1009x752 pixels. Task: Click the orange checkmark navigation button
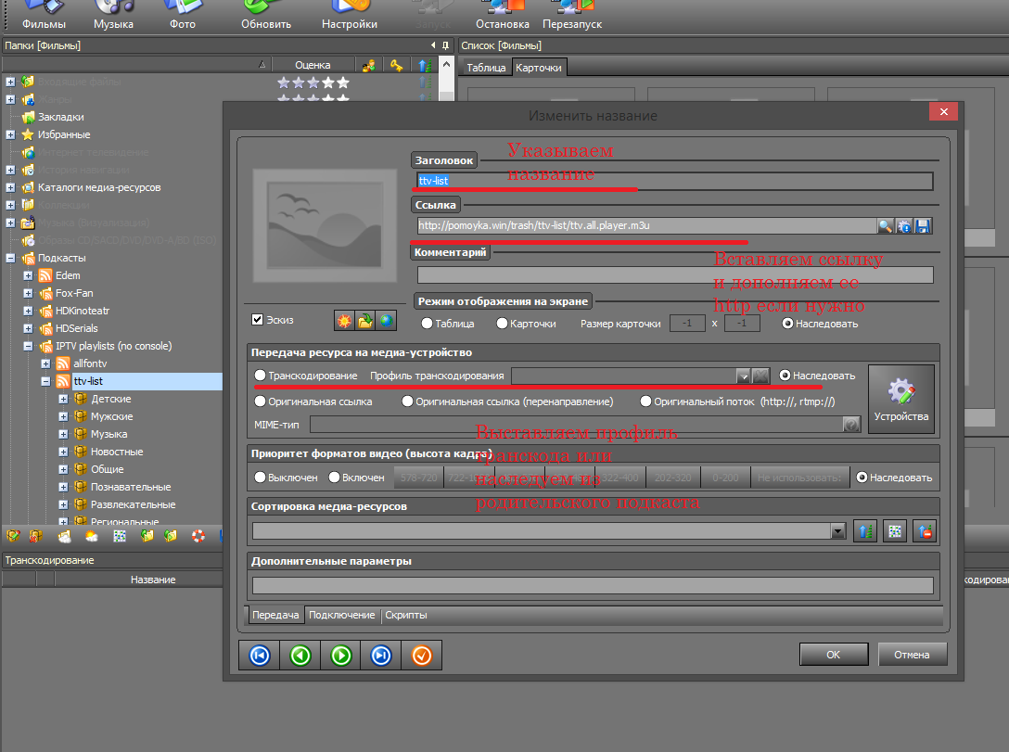click(x=421, y=656)
